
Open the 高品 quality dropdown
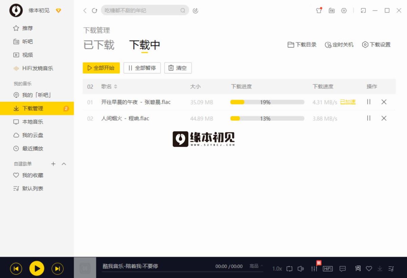(x=256, y=266)
